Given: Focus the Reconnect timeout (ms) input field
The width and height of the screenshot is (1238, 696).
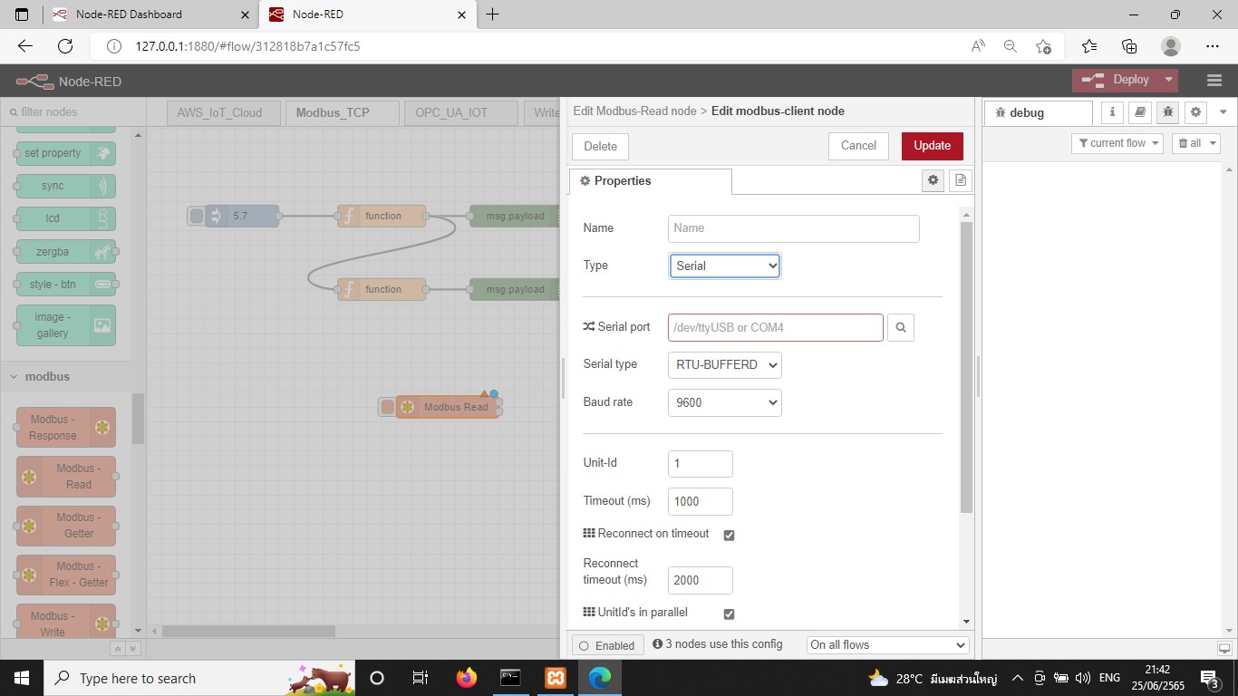Looking at the screenshot, I should 701,580.
